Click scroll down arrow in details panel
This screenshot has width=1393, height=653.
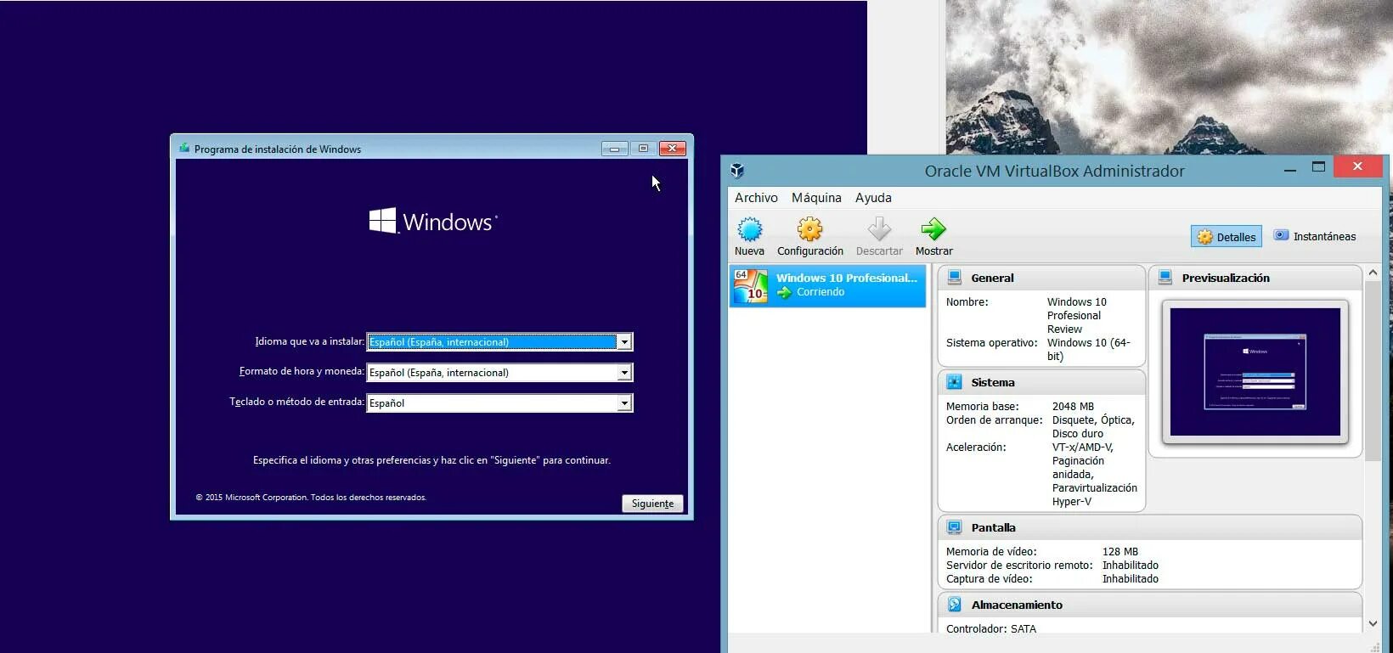tap(1373, 624)
